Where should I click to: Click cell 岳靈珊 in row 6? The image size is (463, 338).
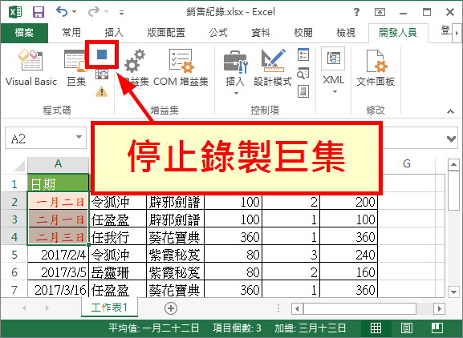click(x=118, y=272)
